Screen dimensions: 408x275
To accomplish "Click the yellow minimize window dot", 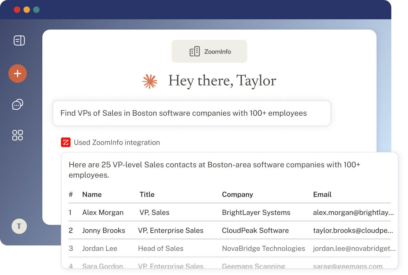I will [x=27, y=10].
